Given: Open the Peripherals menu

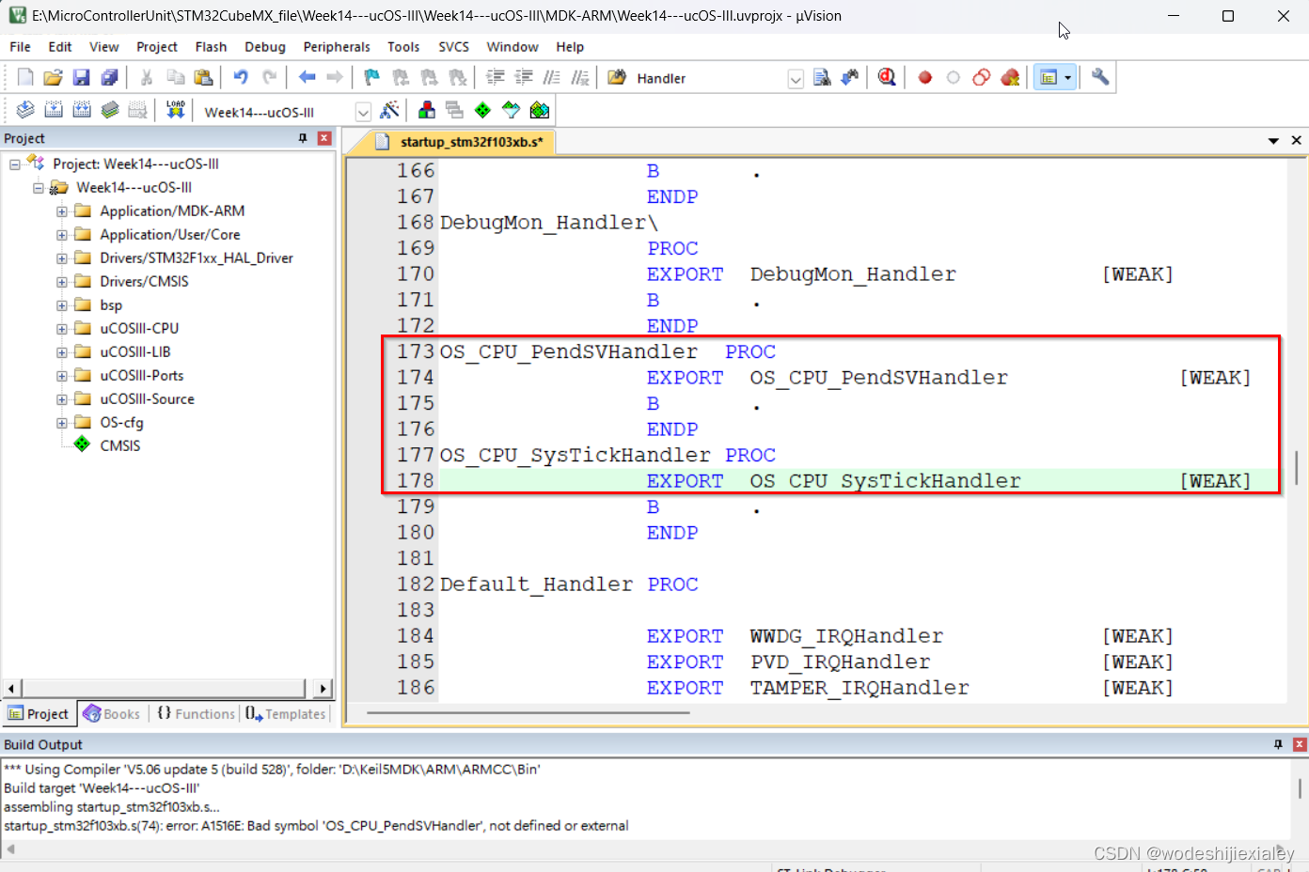Looking at the screenshot, I should click(337, 47).
